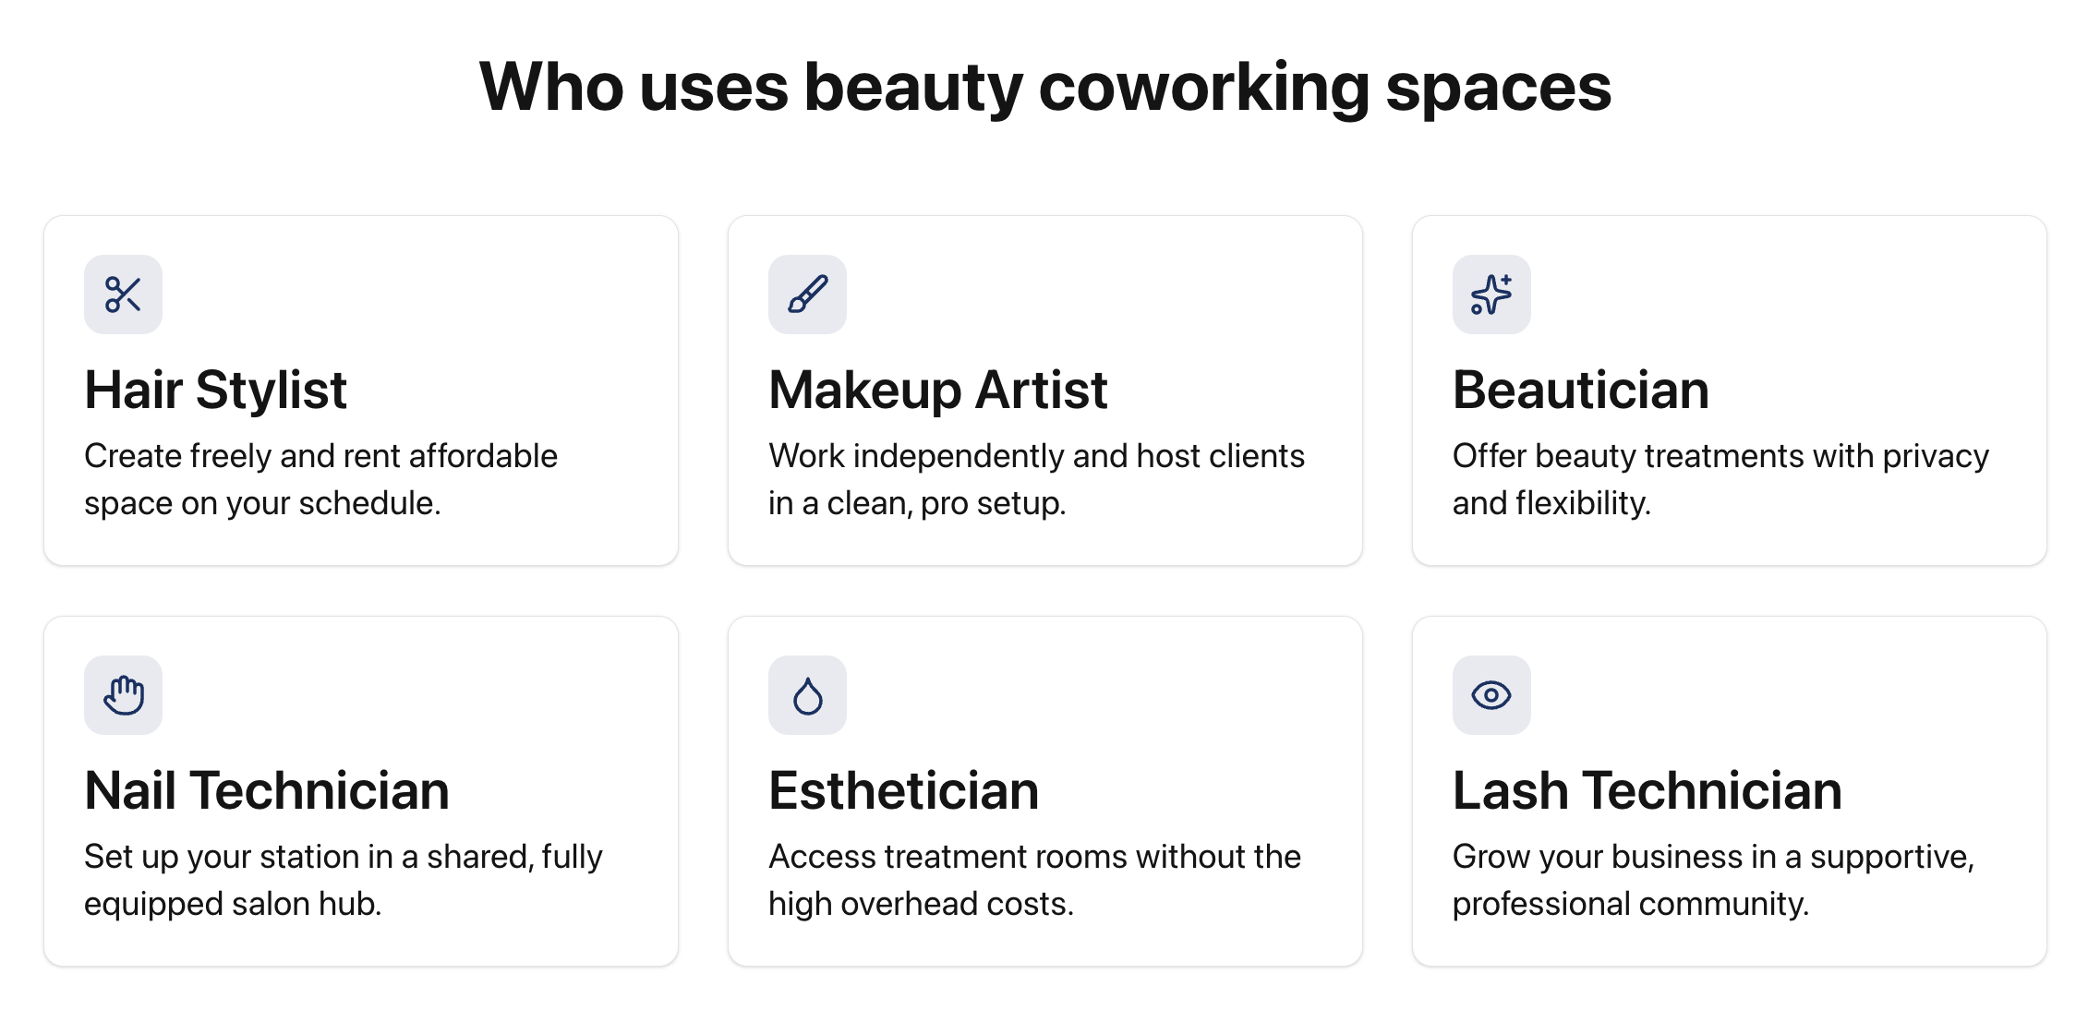Click the 'Who uses beauty coworking spaces' heading
The height and width of the screenshot is (1010, 2088).
click(x=1044, y=88)
